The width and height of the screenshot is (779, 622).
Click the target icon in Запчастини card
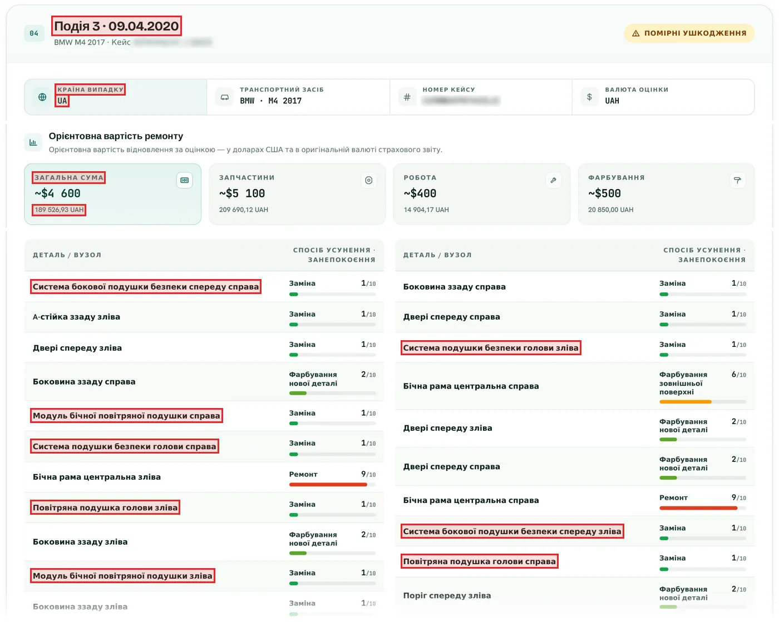pos(369,180)
